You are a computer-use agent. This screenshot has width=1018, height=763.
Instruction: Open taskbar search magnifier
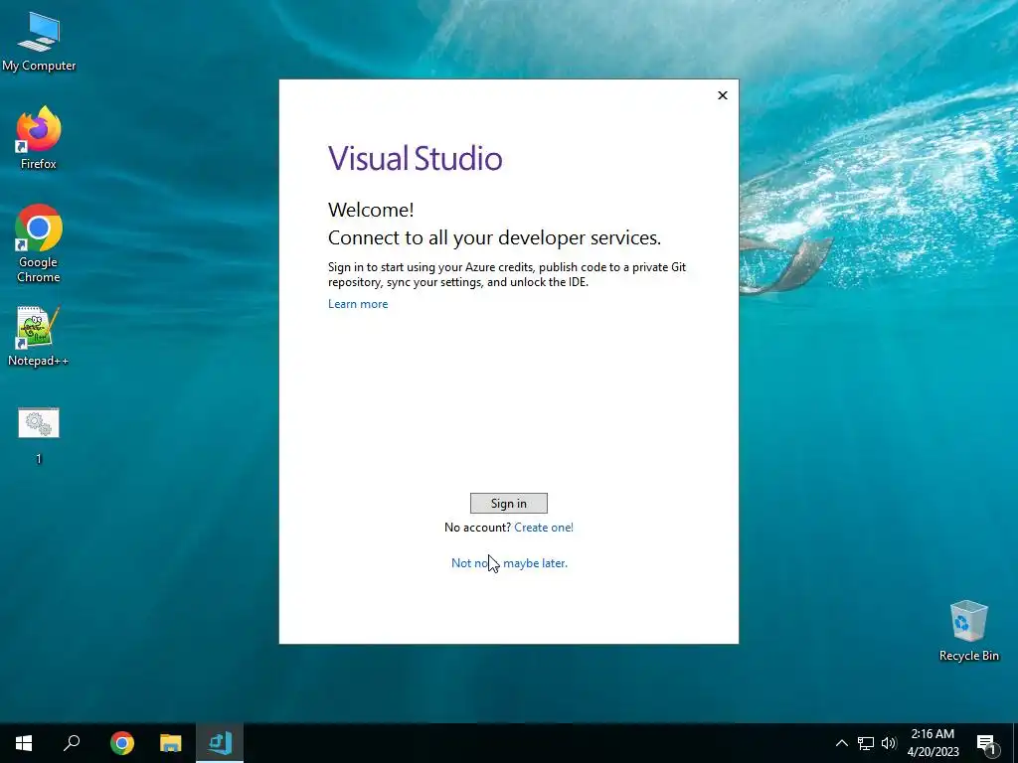(72, 743)
